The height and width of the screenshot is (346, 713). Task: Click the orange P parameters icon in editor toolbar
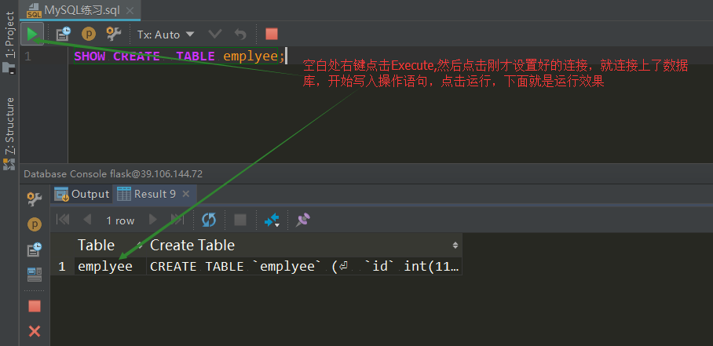(89, 34)
